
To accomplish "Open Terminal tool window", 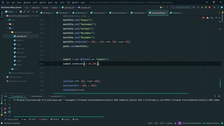I will point(55,119).
